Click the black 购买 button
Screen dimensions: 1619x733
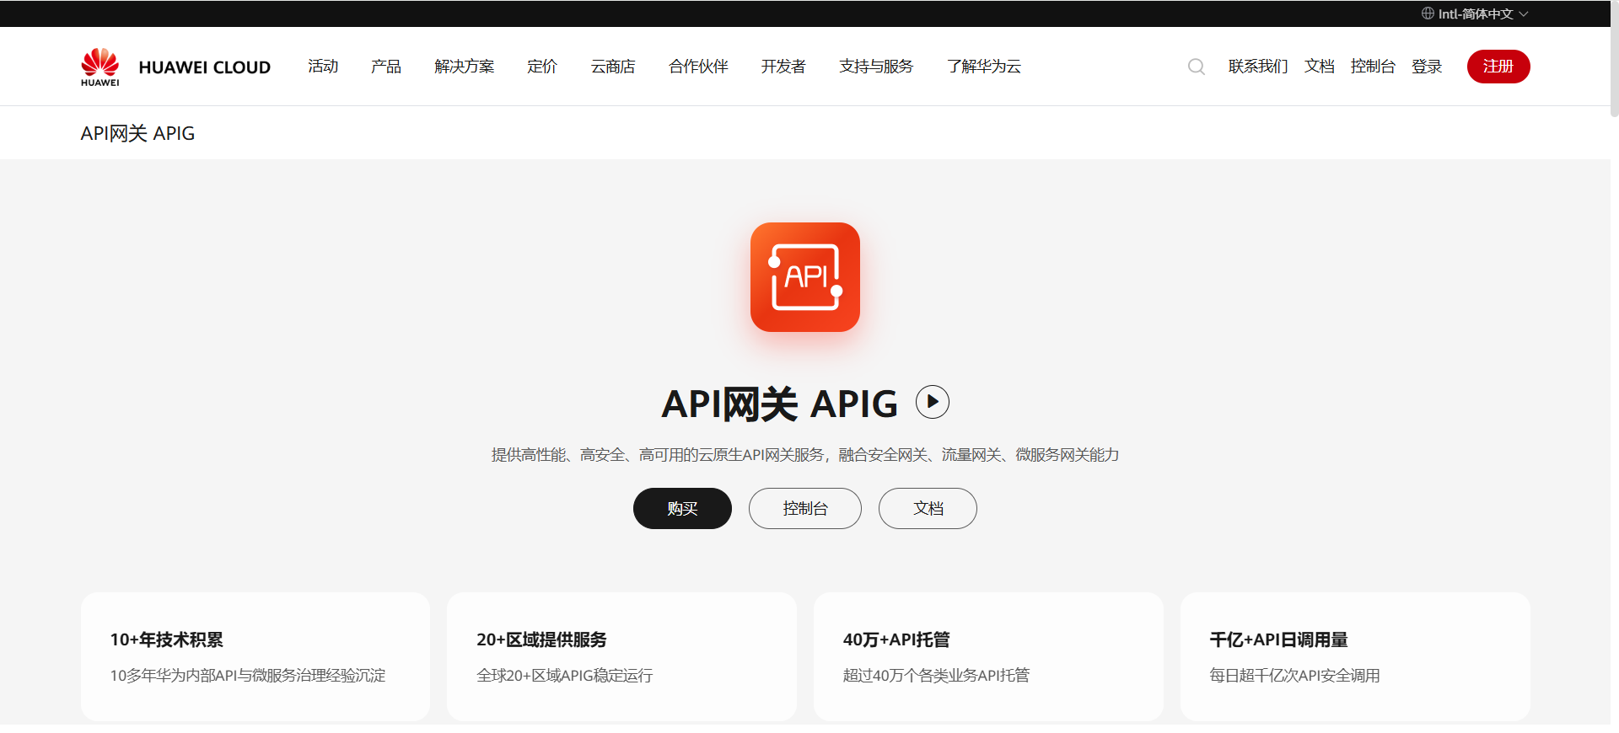point(682,509)
